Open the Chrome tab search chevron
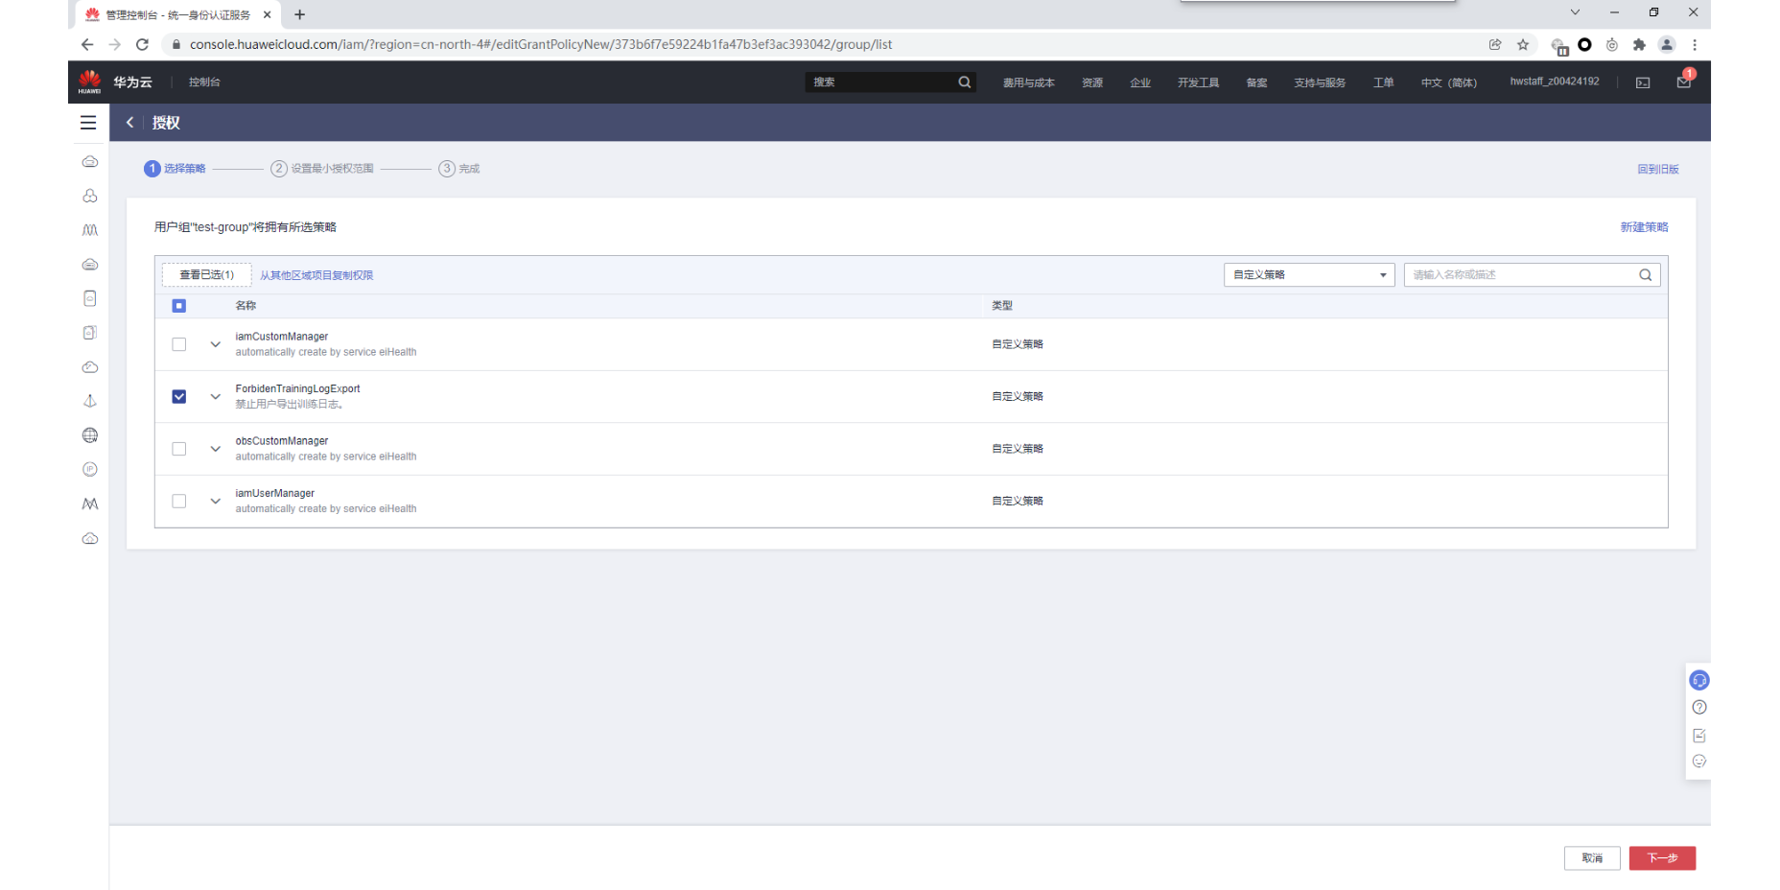 click(1575, 12)
